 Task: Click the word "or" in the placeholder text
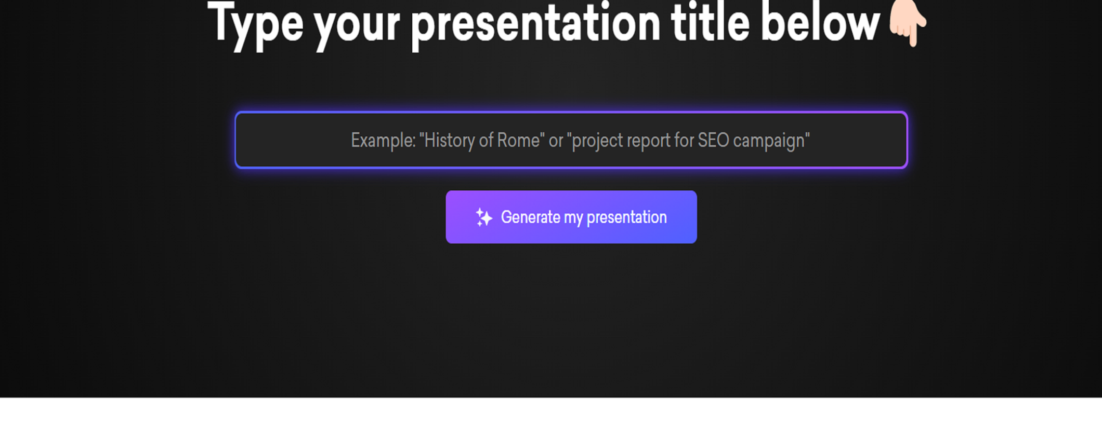point(556,141)
